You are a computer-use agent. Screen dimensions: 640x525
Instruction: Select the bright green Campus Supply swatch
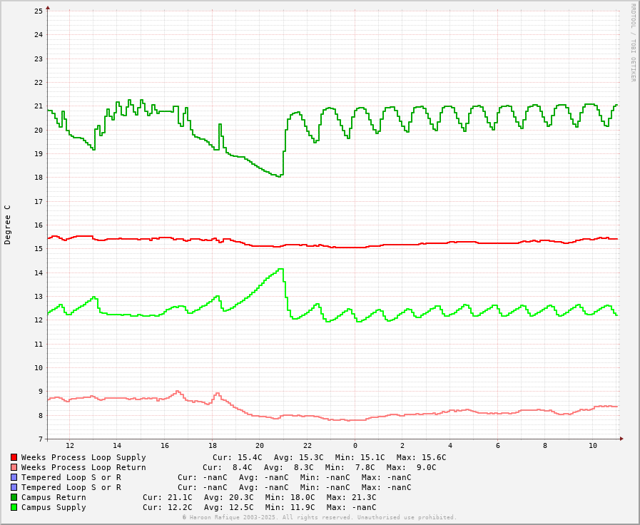coord(14,507)
